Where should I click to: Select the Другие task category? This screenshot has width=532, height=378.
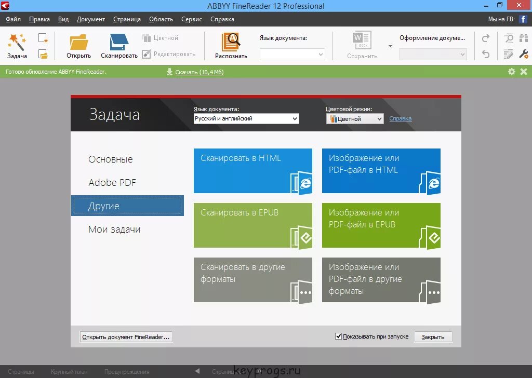click(127, 206)
